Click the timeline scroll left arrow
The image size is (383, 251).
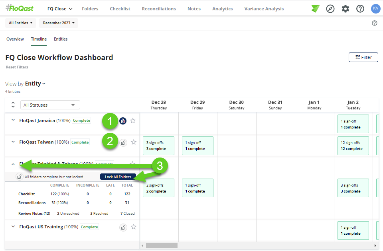143,246
